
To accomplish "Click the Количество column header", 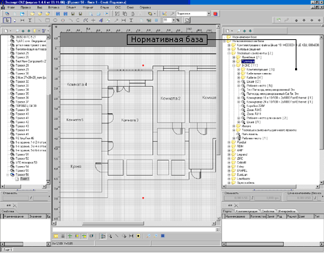I will pyautogui.click(x=258, y=216).
